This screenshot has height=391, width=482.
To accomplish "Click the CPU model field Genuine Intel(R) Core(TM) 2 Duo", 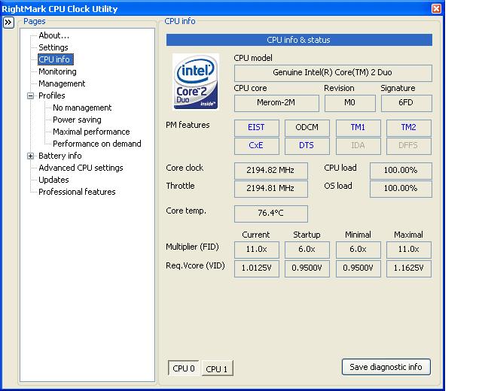I will [333, 73].
